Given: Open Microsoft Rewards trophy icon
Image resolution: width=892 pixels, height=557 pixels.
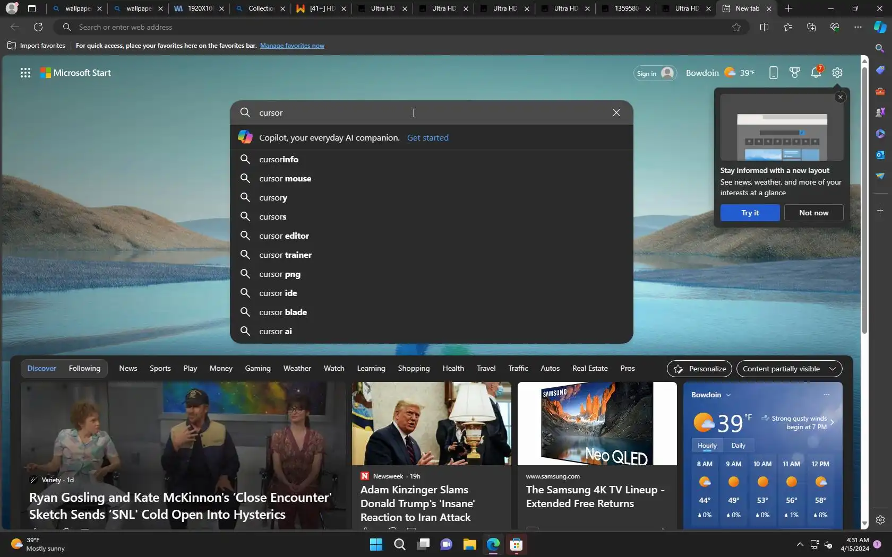Looking at the screenshot, I should pyautogui.click(x=795, y=73).
